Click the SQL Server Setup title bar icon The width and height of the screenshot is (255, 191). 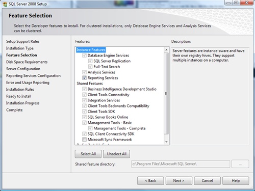5,4
